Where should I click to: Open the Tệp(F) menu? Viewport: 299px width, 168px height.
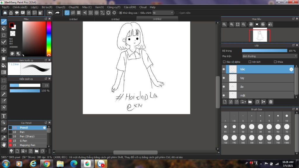tap(5, 7)
